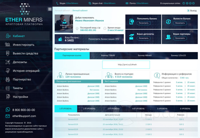The image size is (200, 138).
Task: Click Посмотреть under Ваши депозиты
Action: pyautogui.click(x=143, y=38)
